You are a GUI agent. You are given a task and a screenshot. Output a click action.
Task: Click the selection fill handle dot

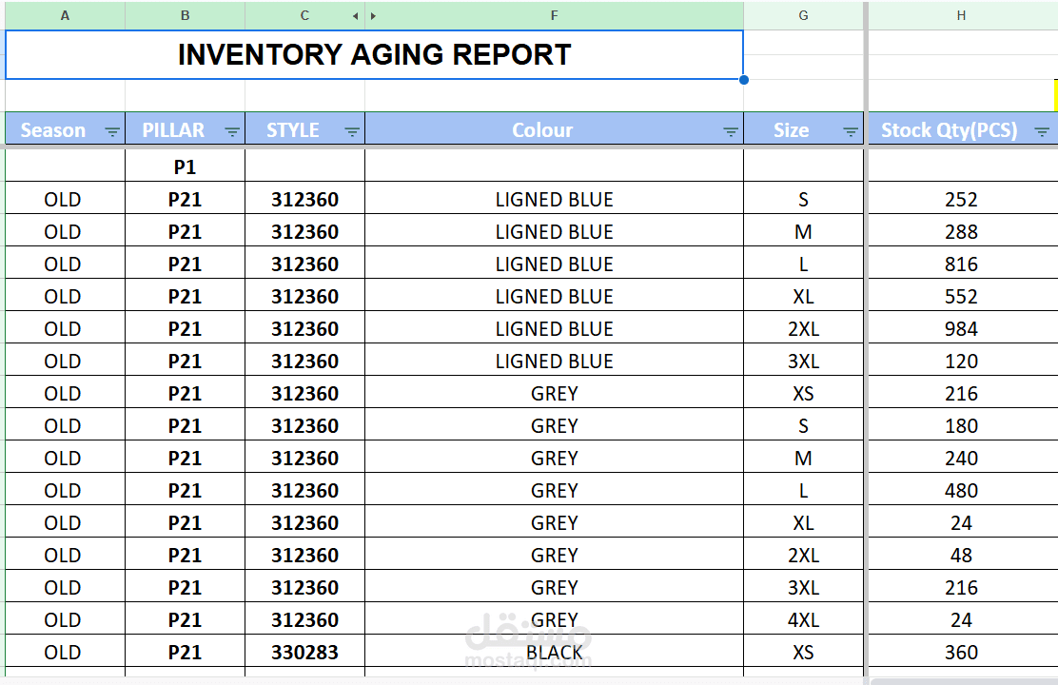[x=744, y=80]
